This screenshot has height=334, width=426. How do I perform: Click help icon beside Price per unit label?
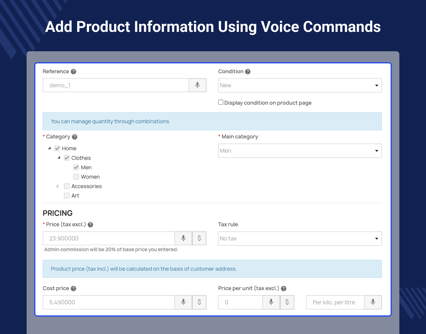(284, 288)
